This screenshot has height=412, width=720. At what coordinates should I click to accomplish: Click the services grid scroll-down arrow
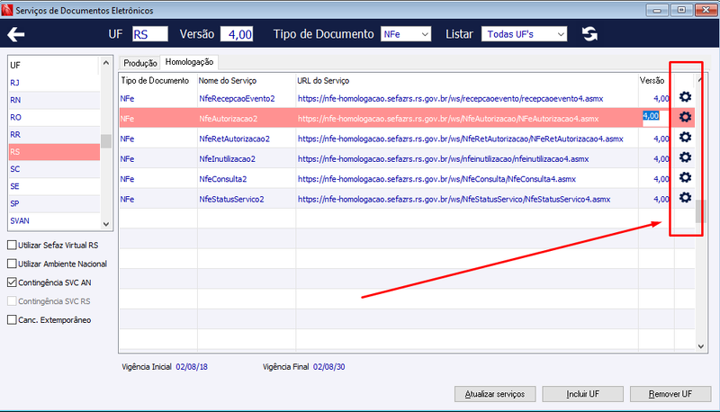tap(701, 346)
